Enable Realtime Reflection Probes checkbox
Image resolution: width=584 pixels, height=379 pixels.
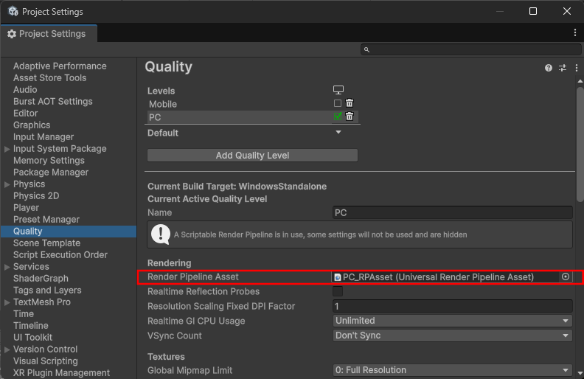click(338, 291)
